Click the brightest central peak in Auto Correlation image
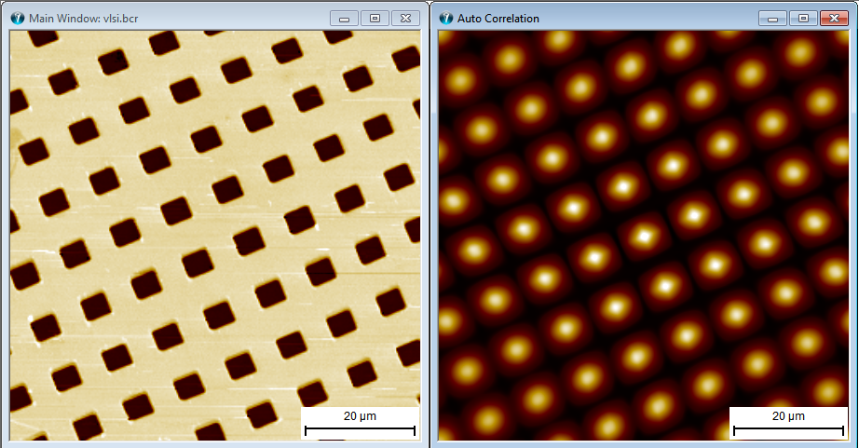This screenshot has height=448, width=859. [645, 237]
